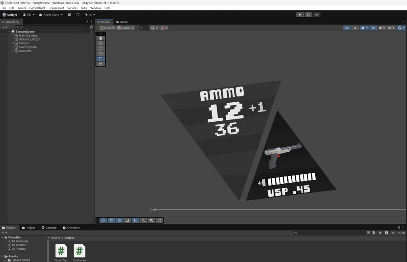
Task: Open the Edit menu
Action: click(x=12, y=8)
